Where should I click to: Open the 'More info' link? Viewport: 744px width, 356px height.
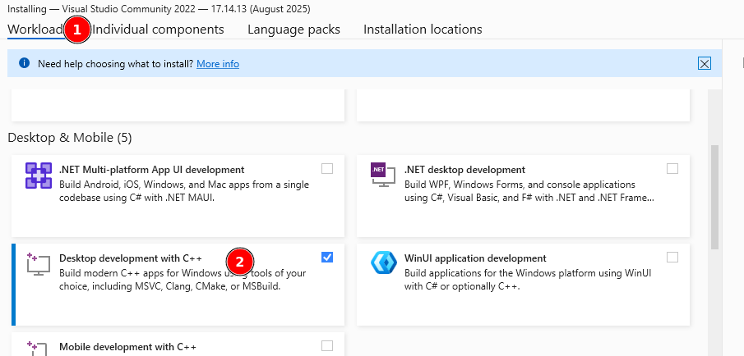218,64
